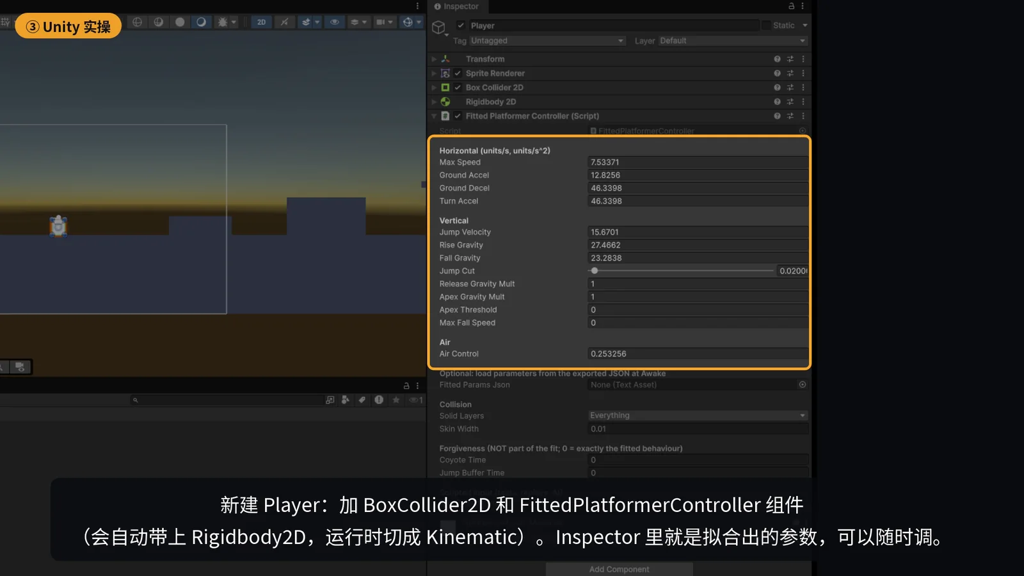This screenshot has height=576, width=1024.
Task: Click search by label tag icon
Action: pyautogui.click(x=362, y=400)
